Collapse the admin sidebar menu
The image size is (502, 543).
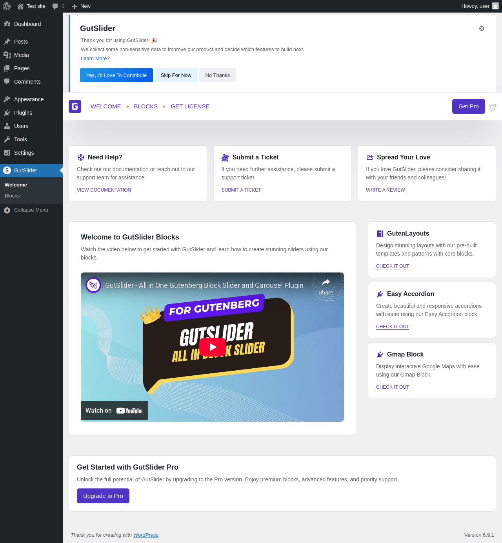coord(26,210)
